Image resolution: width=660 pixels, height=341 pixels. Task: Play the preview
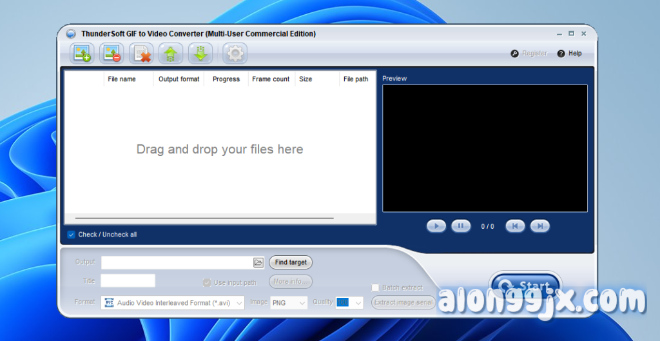[x=436, y=226]
